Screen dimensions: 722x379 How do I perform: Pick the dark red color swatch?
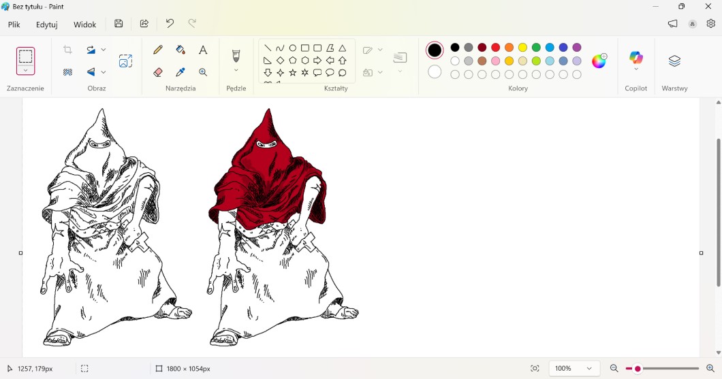coord(482,48)
